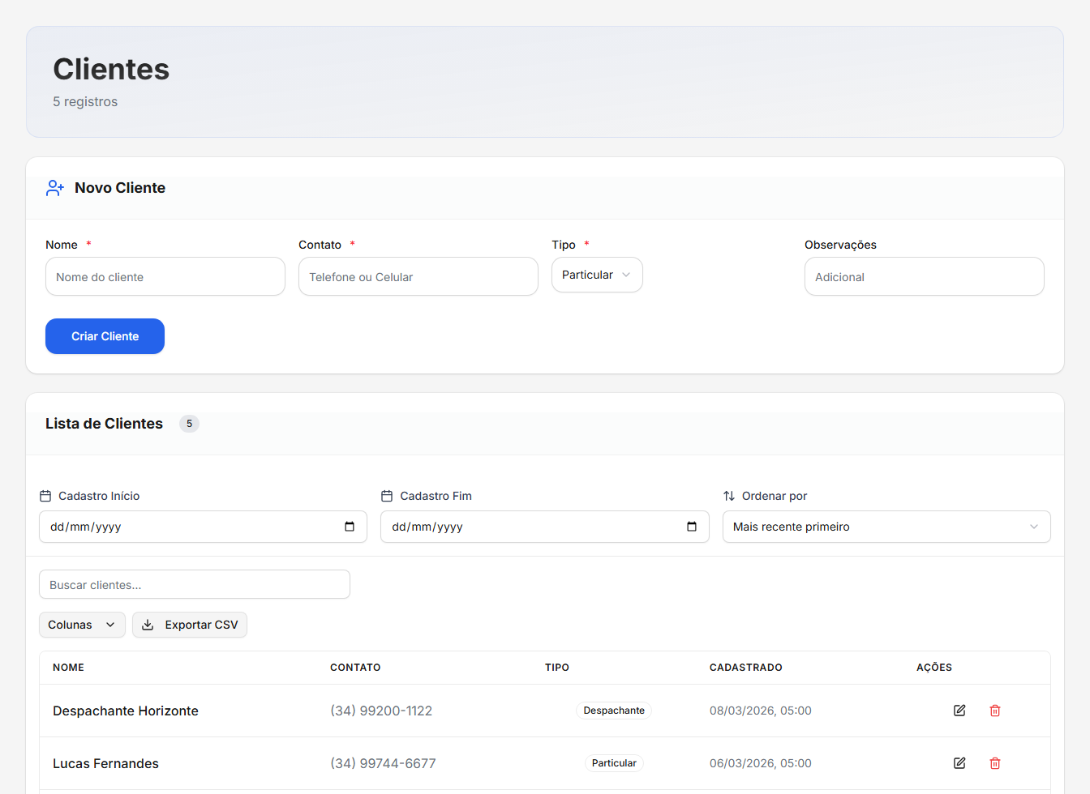Click the Observações Adicional input
This screenshot has height=794, width=1090.
coord(924,277)
